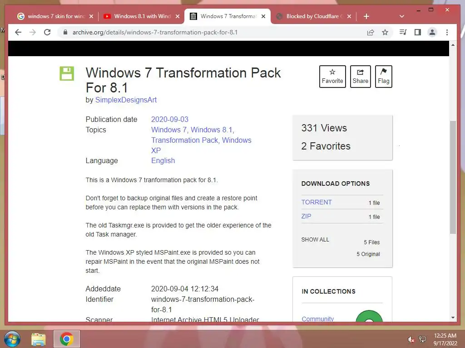
Task: Open Chrome three-dot menu
Action: point(447,32)
